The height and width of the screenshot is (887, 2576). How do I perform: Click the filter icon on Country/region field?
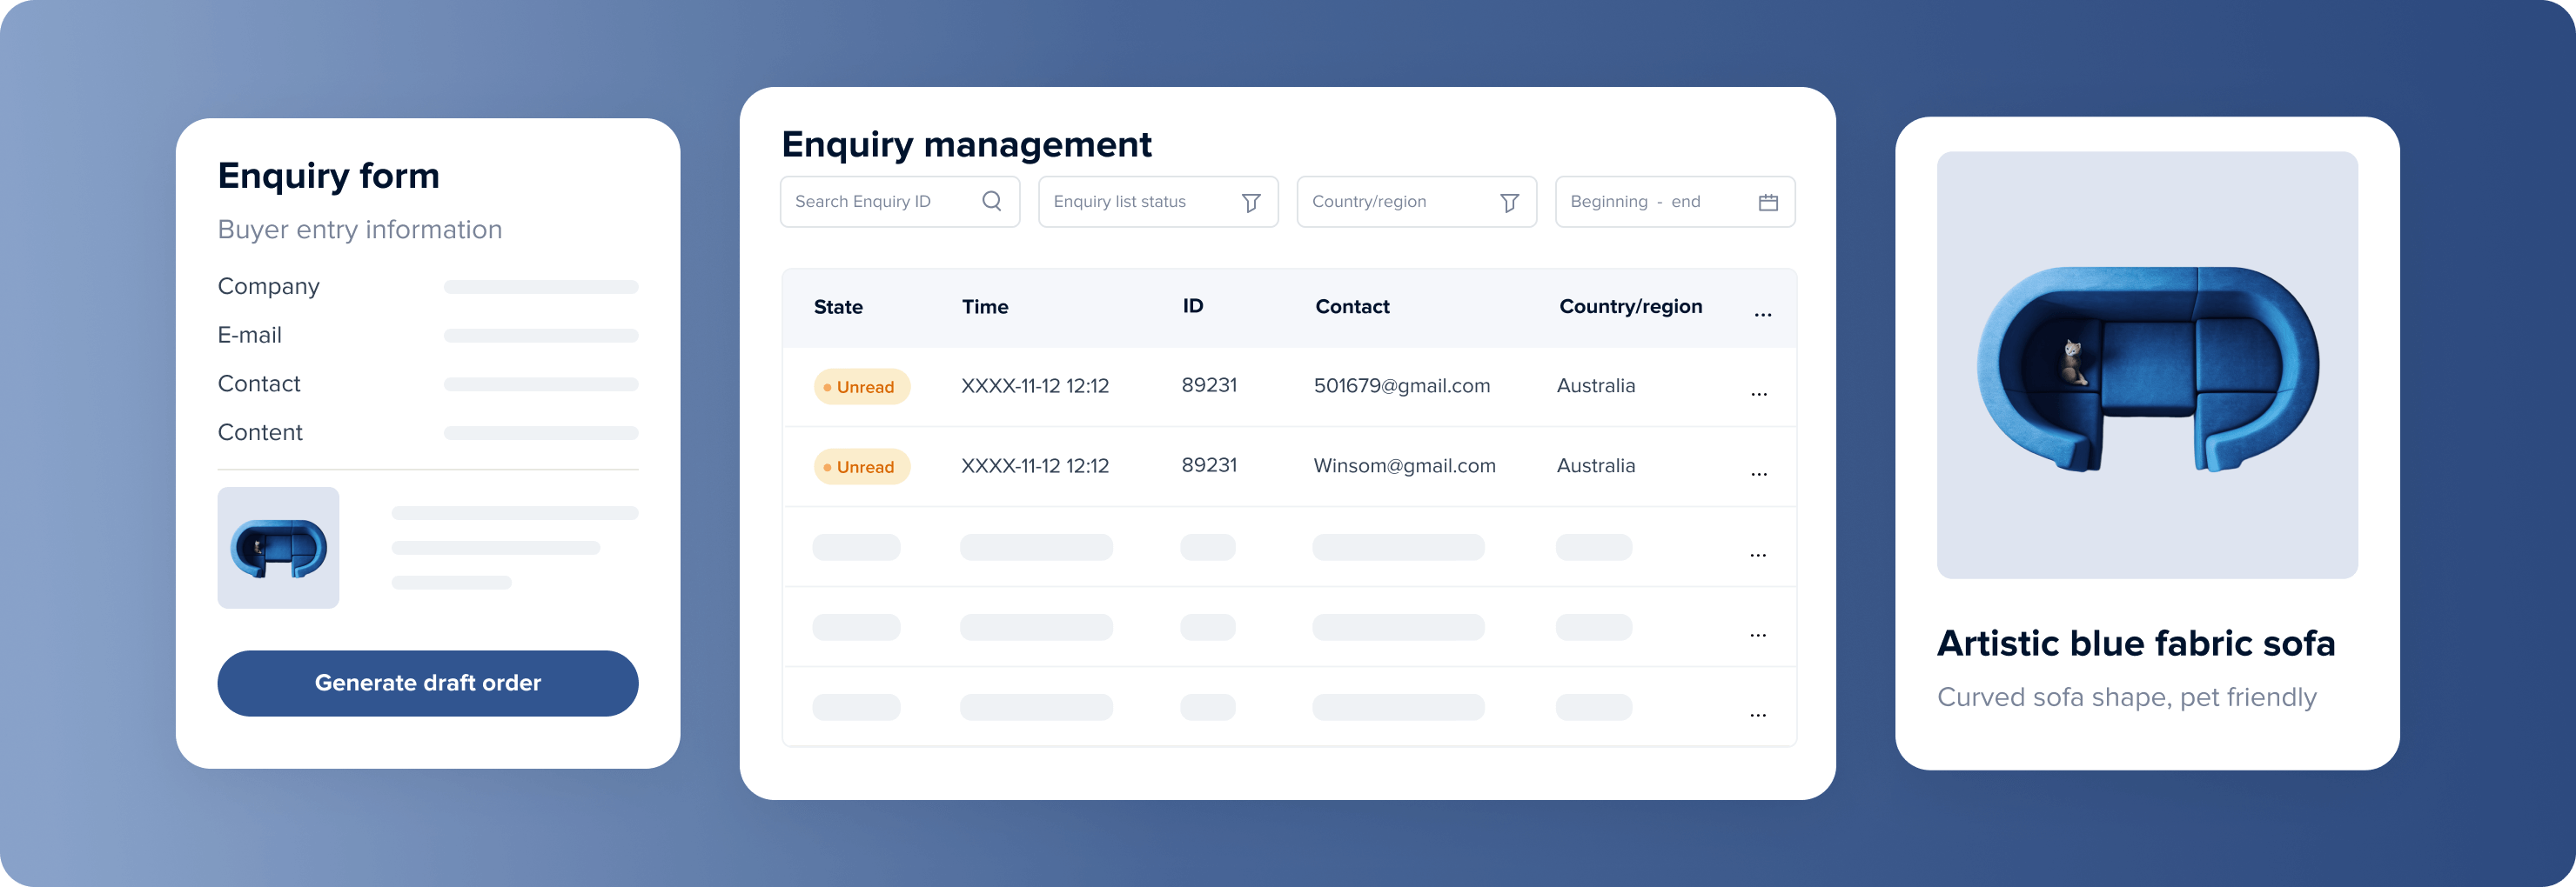tap(1510, 202)
